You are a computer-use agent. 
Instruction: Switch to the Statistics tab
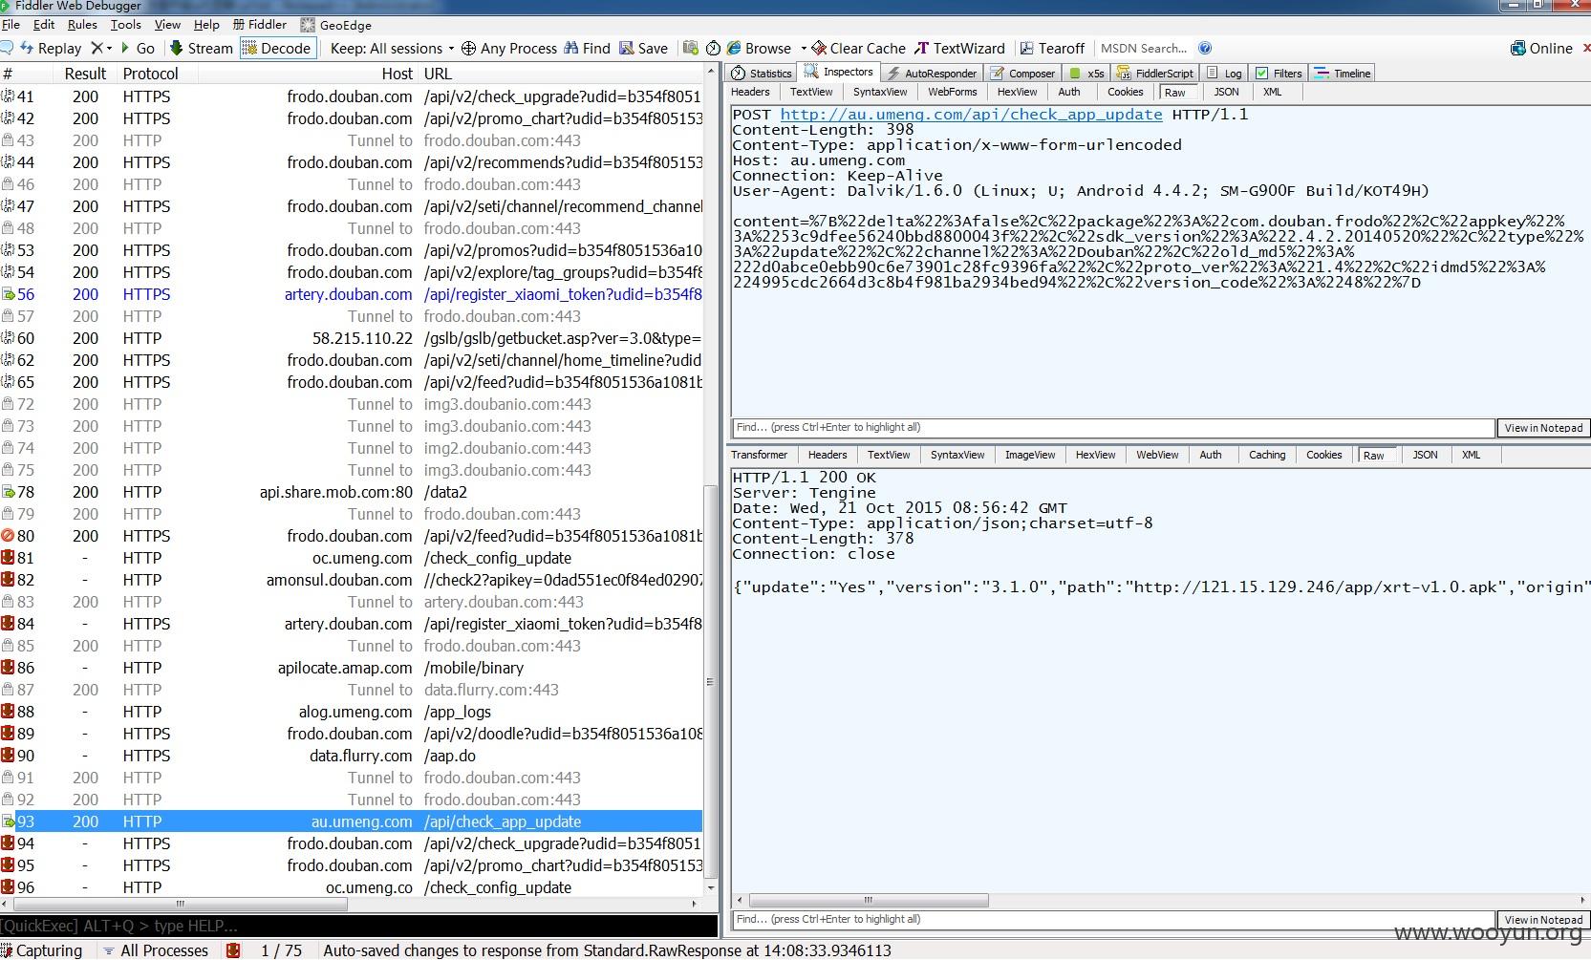tap(762, 73)
